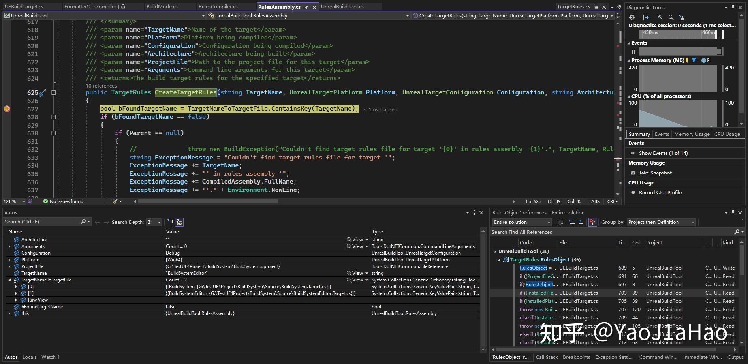Zoom in on the diagnostics timeline
This screenshot has width=748, height=364.
pos(660,17)
